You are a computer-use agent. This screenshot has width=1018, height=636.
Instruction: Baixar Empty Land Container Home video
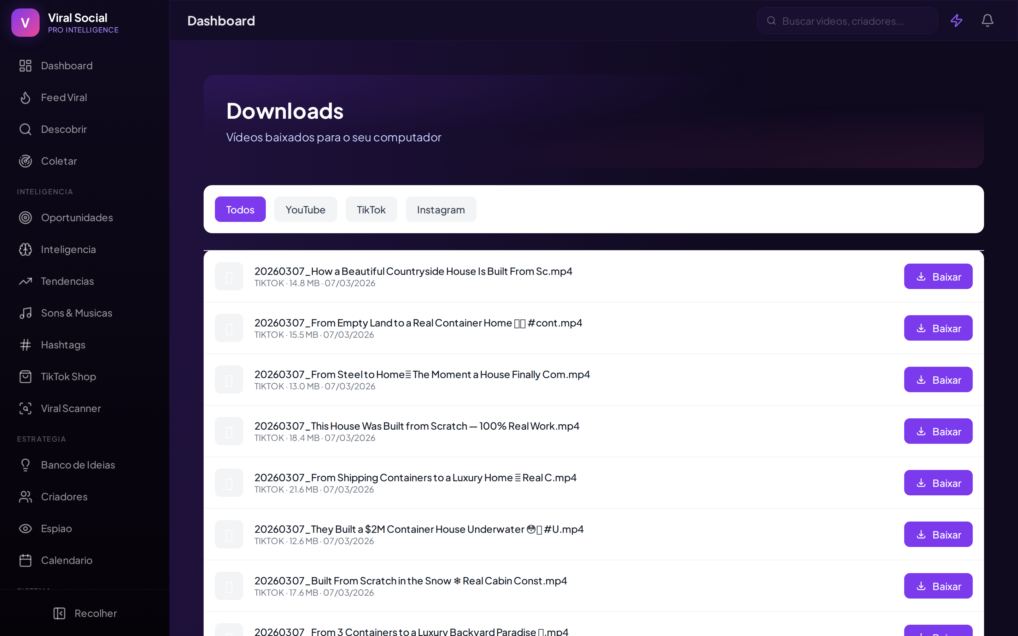[x=938, y=328]
